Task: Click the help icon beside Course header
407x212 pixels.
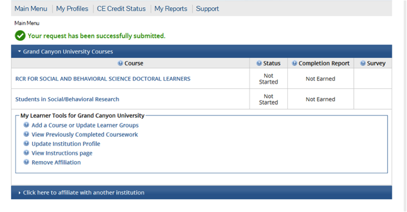Action: 120,63
